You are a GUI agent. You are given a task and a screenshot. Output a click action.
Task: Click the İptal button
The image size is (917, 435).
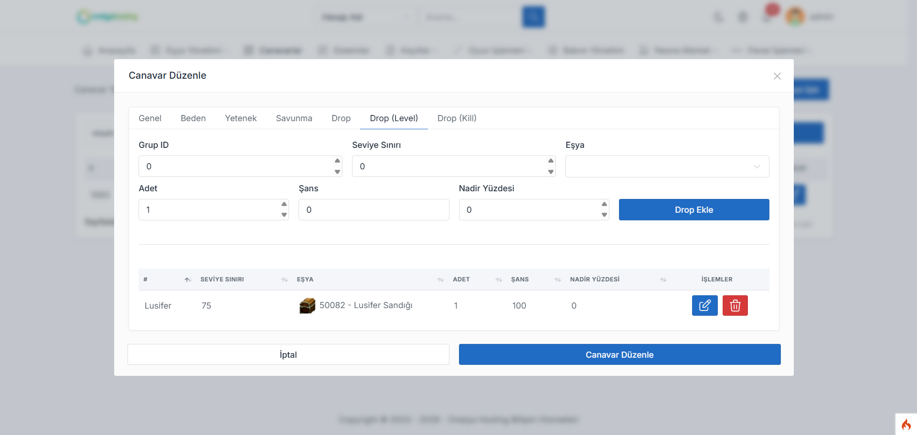point(288,354)
